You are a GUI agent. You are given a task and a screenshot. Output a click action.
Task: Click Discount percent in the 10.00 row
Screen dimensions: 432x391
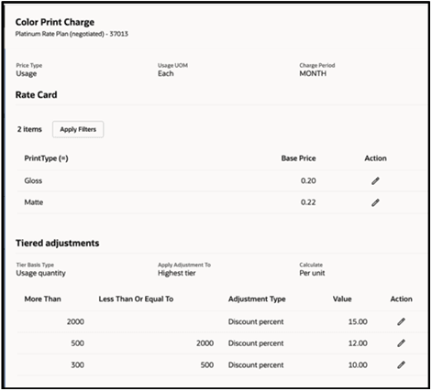[x=256, y=364]
